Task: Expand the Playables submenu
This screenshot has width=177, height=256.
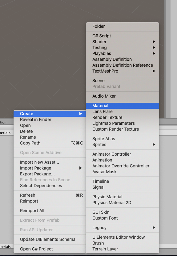Action: point(123,53)
